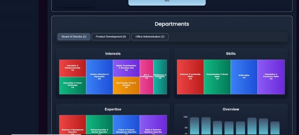Click the 50 axis label in Overview
This screenshot has width=299, height=135.
click(186, 128)
